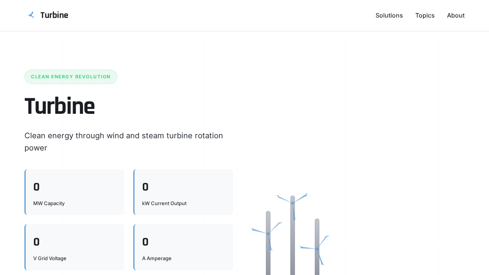Click the tallest center turbine's tower
This screenshot has width=489, height=275.
[x=293, y=244]
